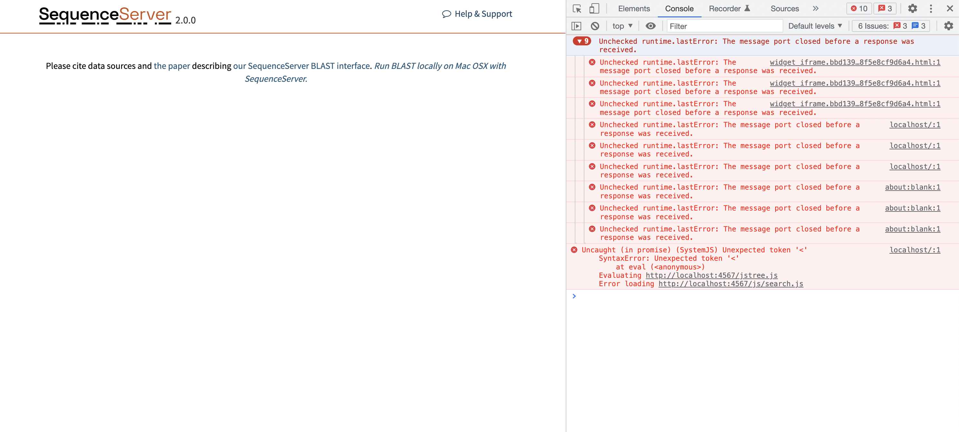Open the Default levels dropdown
Image resolution: width=959 pixels, height=432 pixels.
[815, 26]
